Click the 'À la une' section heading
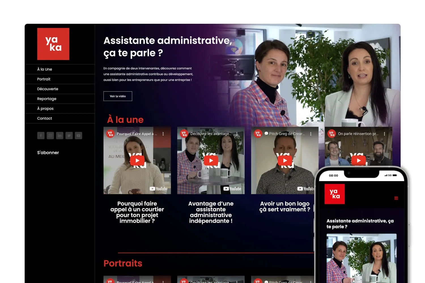 coord(125,119)
